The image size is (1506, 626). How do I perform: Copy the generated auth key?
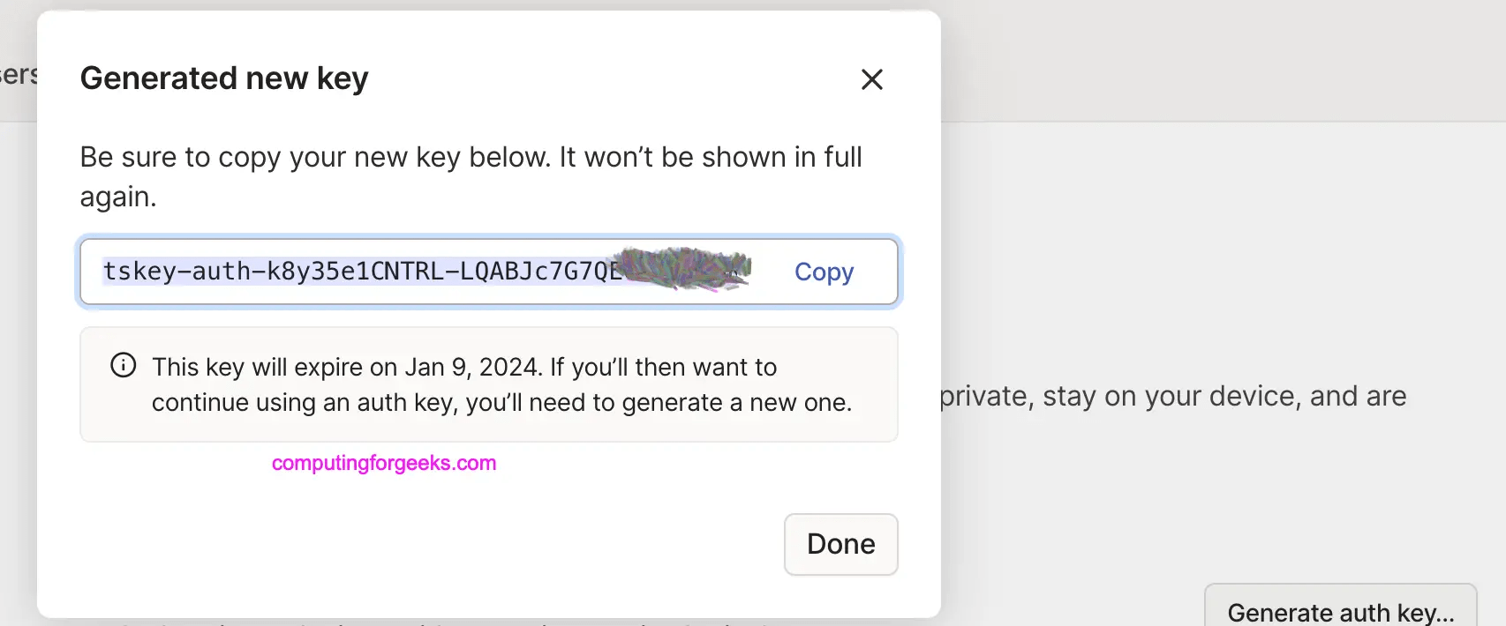(x=824, y=272)
